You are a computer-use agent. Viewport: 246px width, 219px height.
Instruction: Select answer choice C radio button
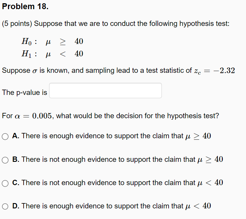pos(5,183)
